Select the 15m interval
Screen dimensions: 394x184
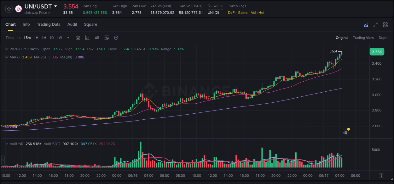tap(27, 38)
